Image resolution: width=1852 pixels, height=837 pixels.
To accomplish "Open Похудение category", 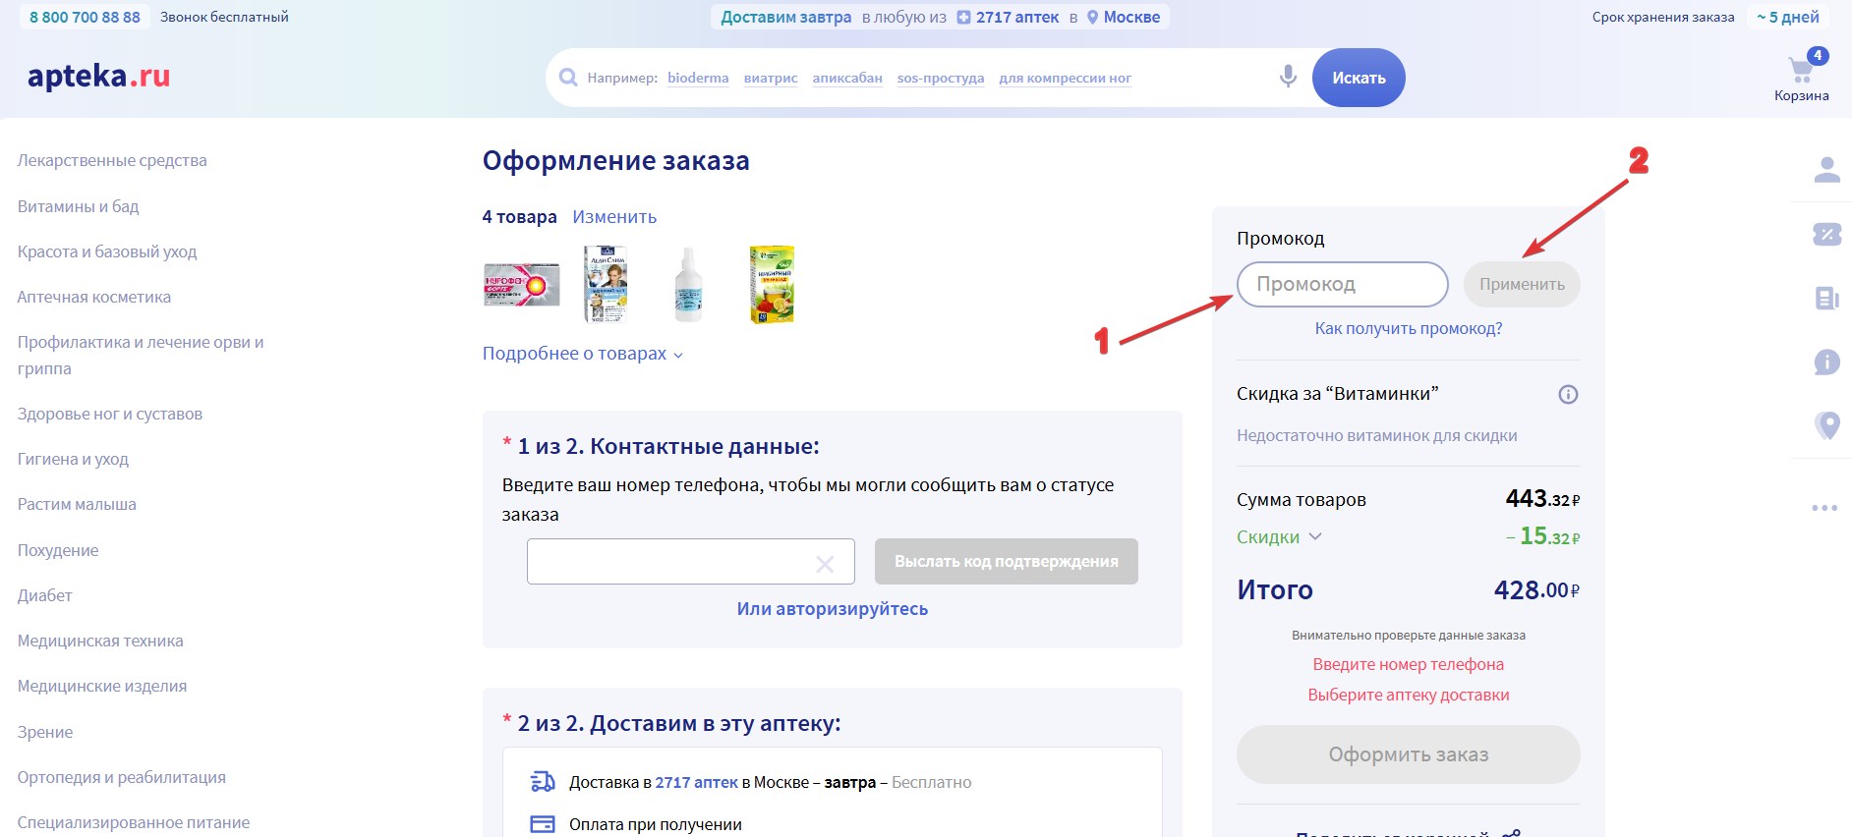I will [58, 550].
